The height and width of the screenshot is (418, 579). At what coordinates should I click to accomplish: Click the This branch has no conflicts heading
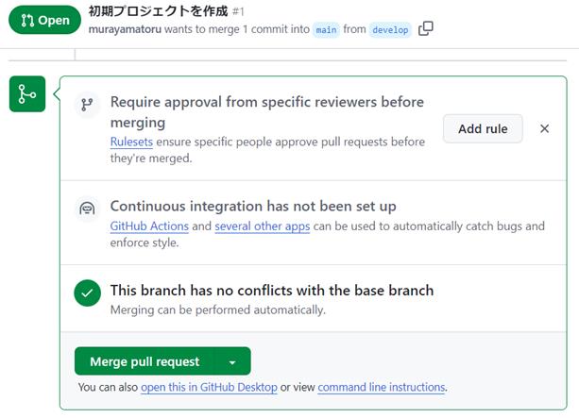click(272, 291)
